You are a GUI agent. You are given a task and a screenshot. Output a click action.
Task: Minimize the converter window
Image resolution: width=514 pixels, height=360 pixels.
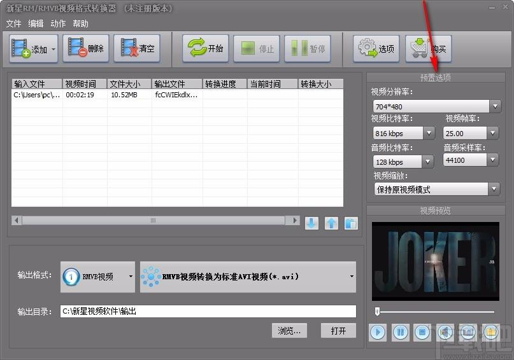click(x=492, y=7)
